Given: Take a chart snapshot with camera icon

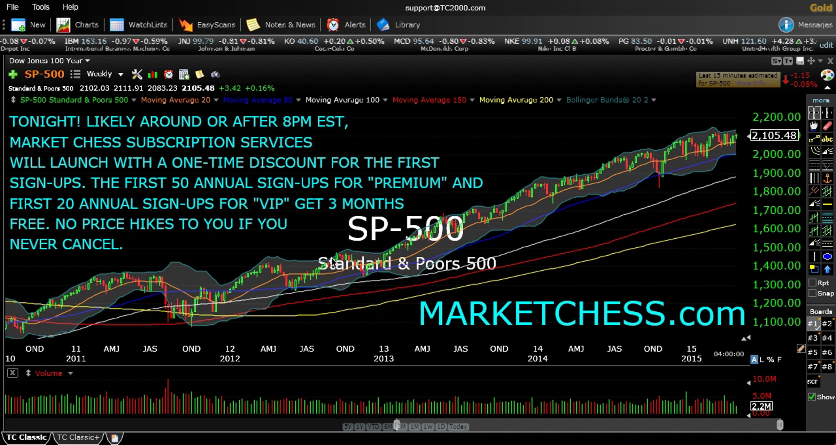Looking at the screenshot, I should coord(215,74).
